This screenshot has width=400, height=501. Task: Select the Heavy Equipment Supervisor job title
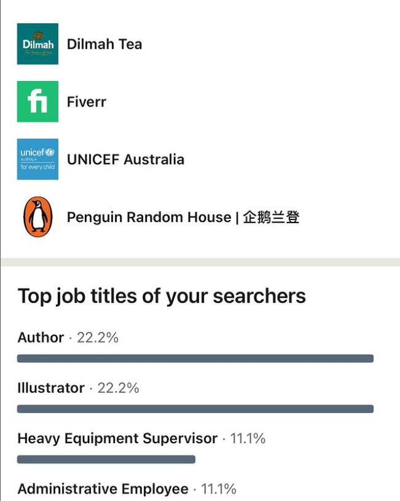tap(117, 438)
